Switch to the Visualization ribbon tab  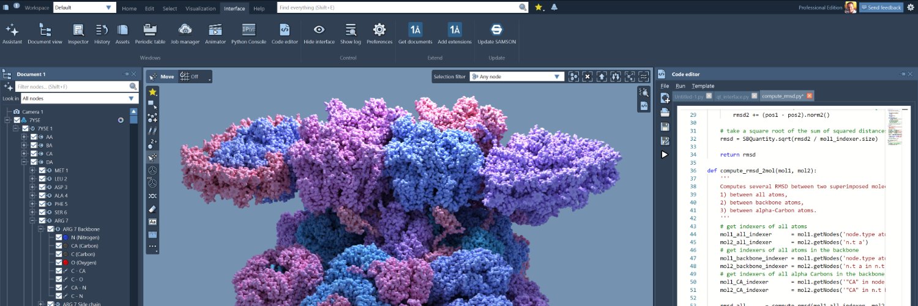[x=201, y=9]
